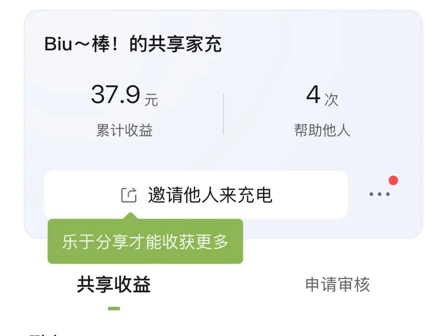Tap the green underline indicator under 共享收益

pyautogui.click(x=114, y=308)
